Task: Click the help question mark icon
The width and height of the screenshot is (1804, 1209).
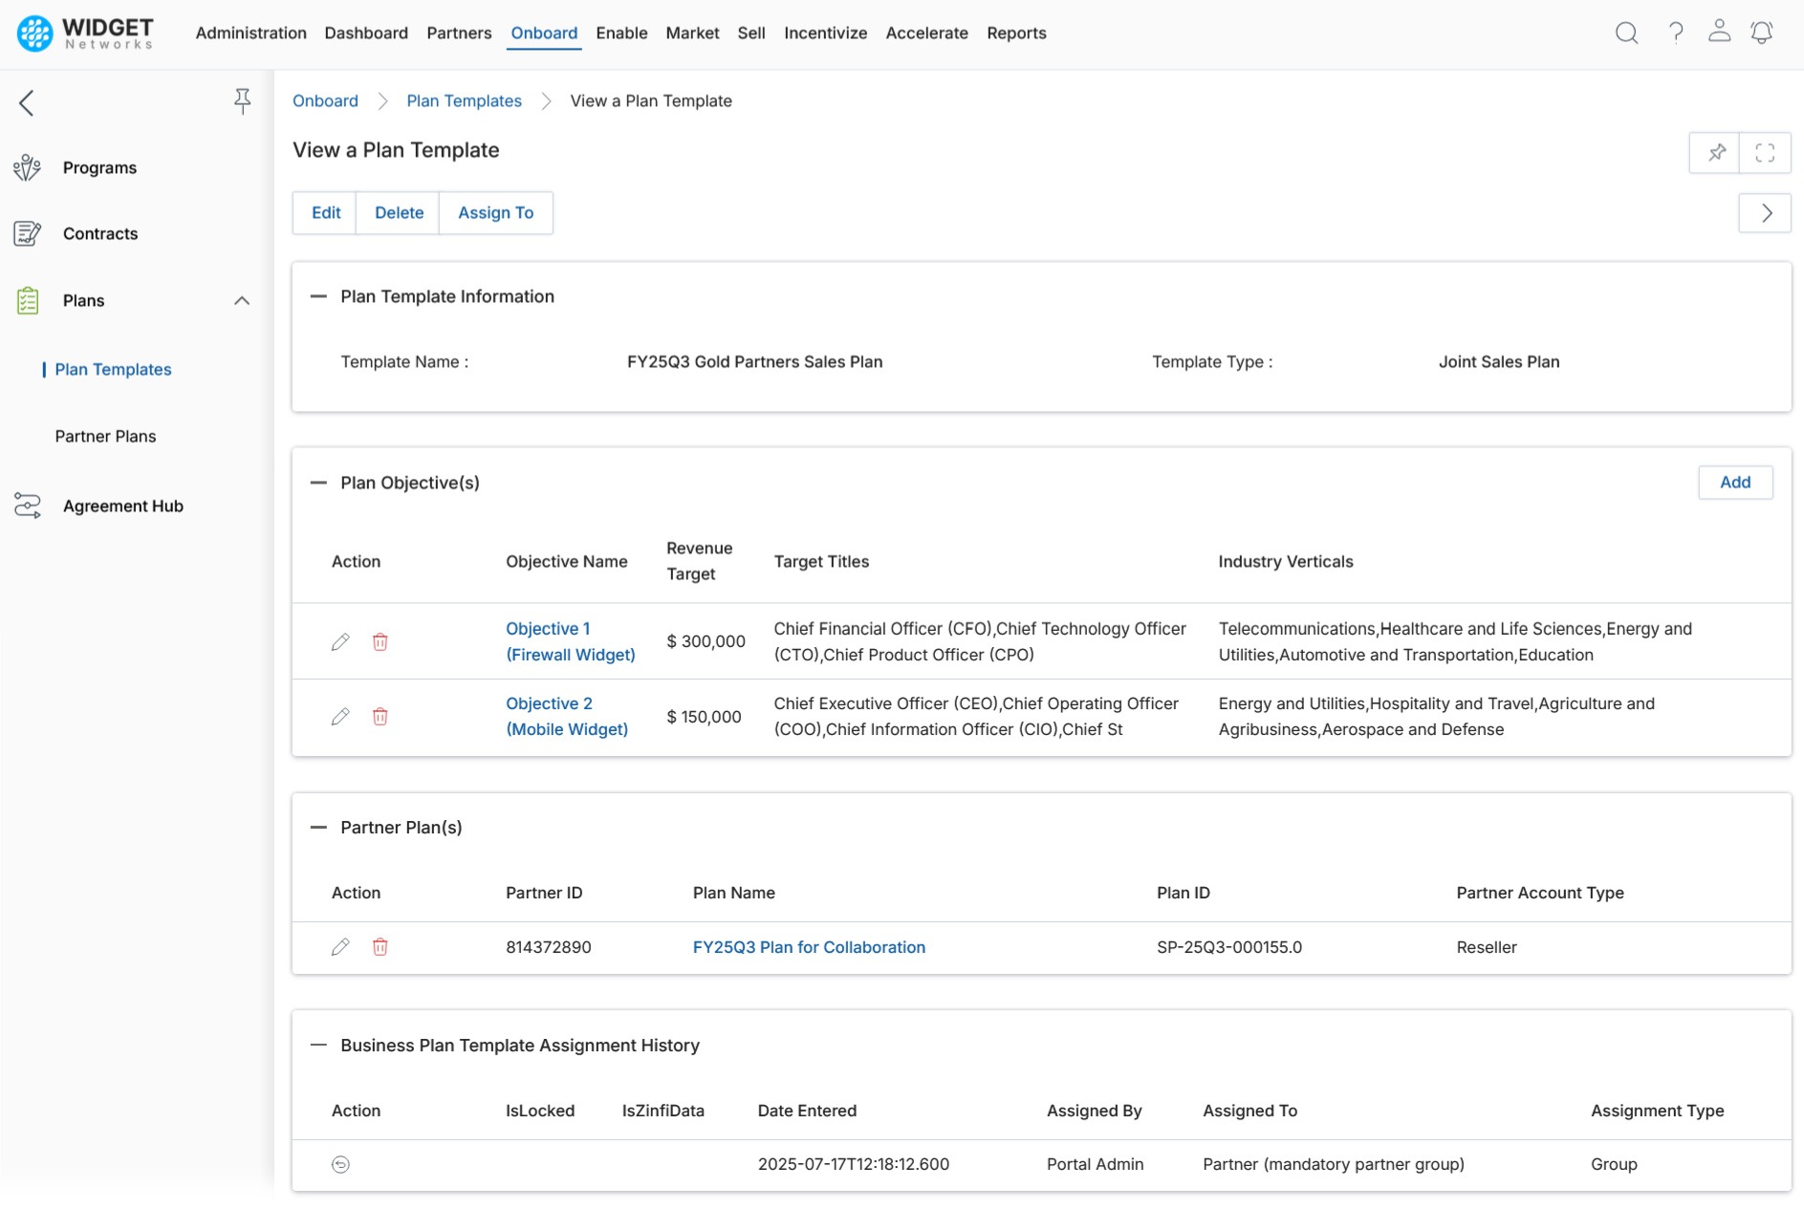Action: point(1676,33)
